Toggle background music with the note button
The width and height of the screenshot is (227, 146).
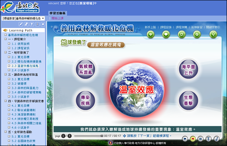click(217, 139)
